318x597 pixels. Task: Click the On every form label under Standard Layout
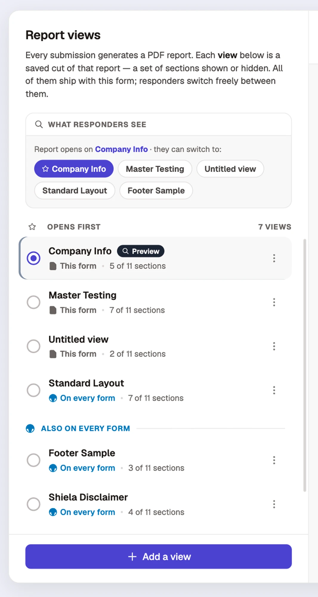(x=87, y=398)
